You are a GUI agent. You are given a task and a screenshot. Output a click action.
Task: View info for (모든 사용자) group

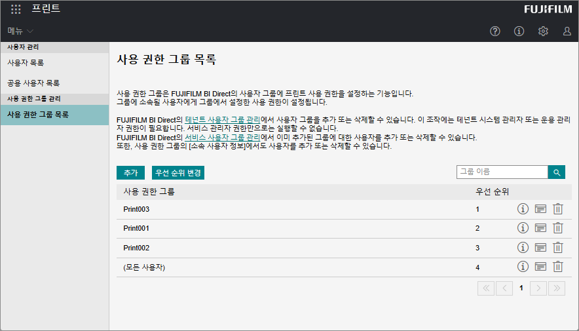[x=523, y=267]
